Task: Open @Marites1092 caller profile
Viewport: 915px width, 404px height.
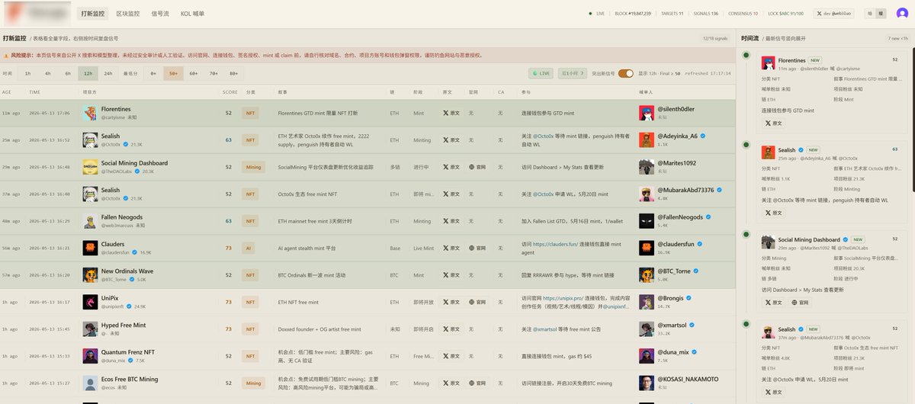Action: coord(676,162)
